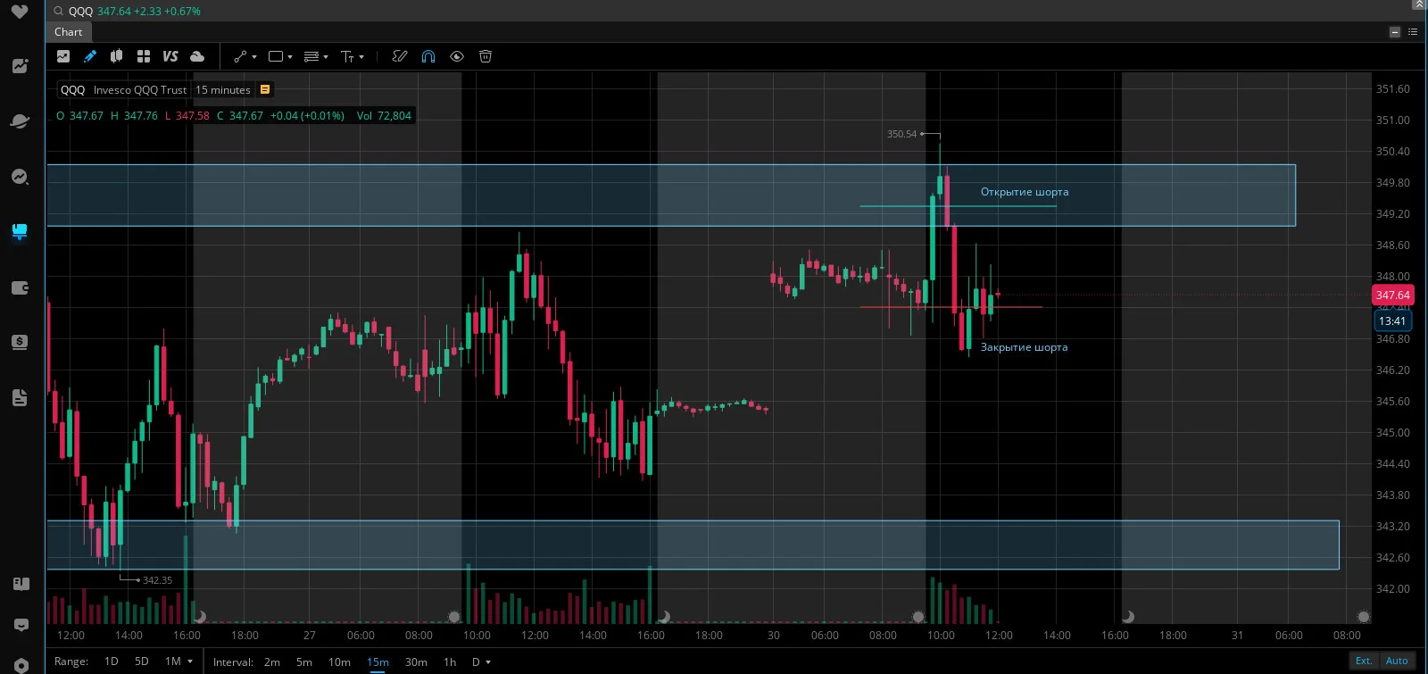
Task: Click the chart image icon in the toolbar
Action: 63,56
